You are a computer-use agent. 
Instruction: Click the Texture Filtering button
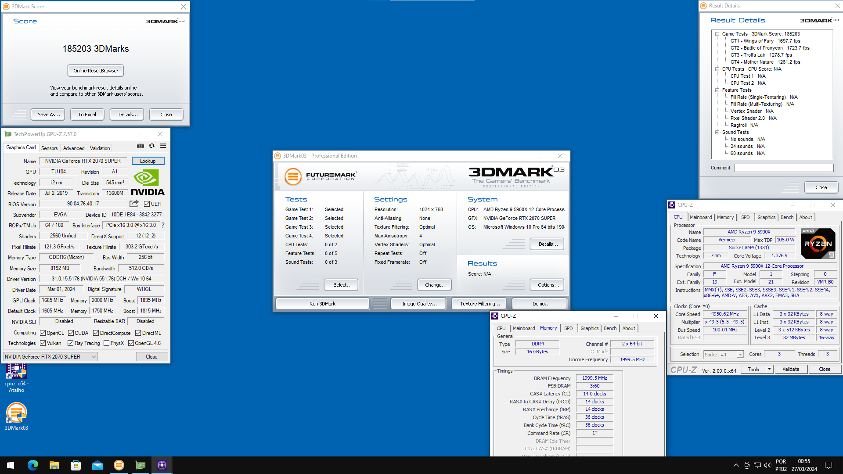480,304
